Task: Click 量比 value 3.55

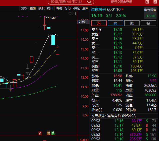Action: click(153, 81)
